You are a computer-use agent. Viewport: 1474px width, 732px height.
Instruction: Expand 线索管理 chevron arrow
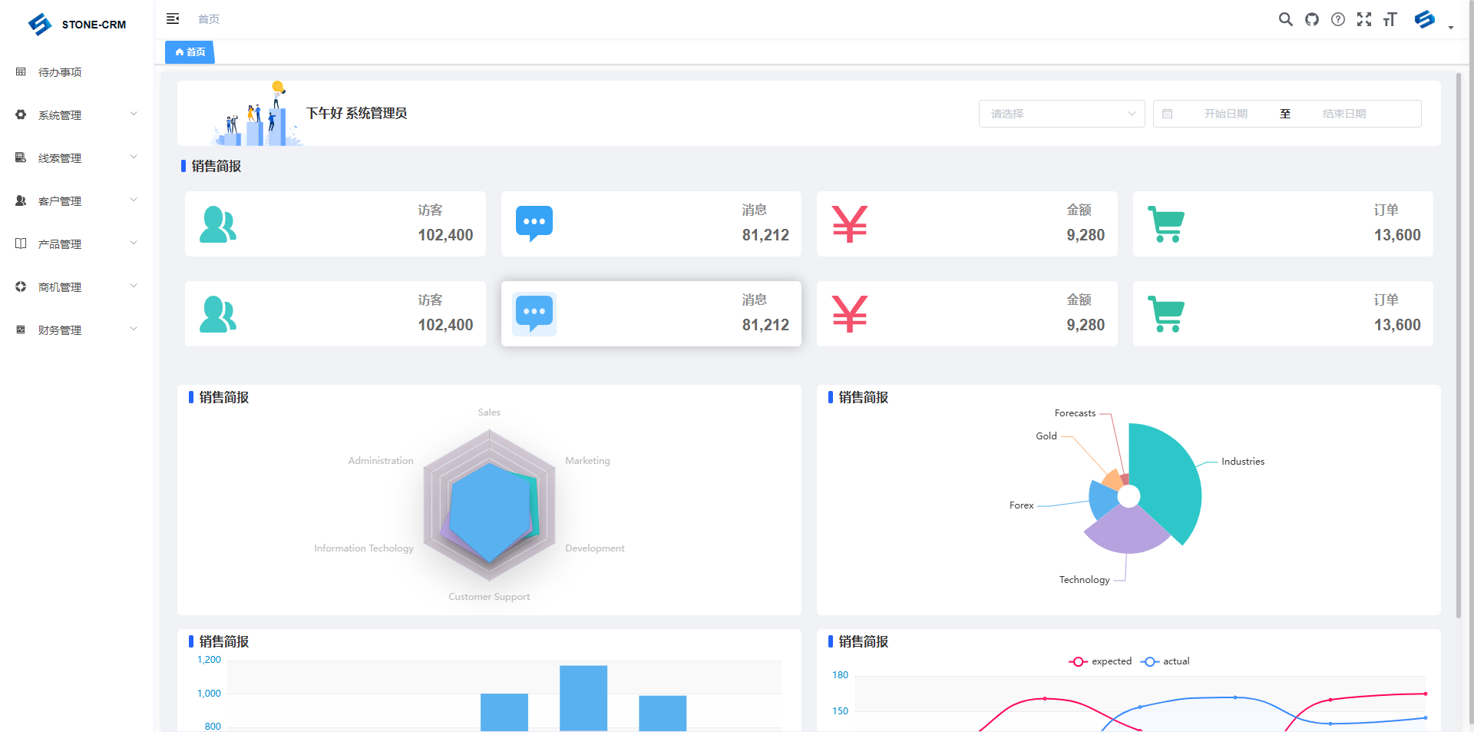click(134, 157)
